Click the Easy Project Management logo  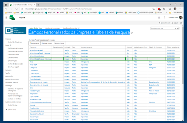tap(16, 30)
